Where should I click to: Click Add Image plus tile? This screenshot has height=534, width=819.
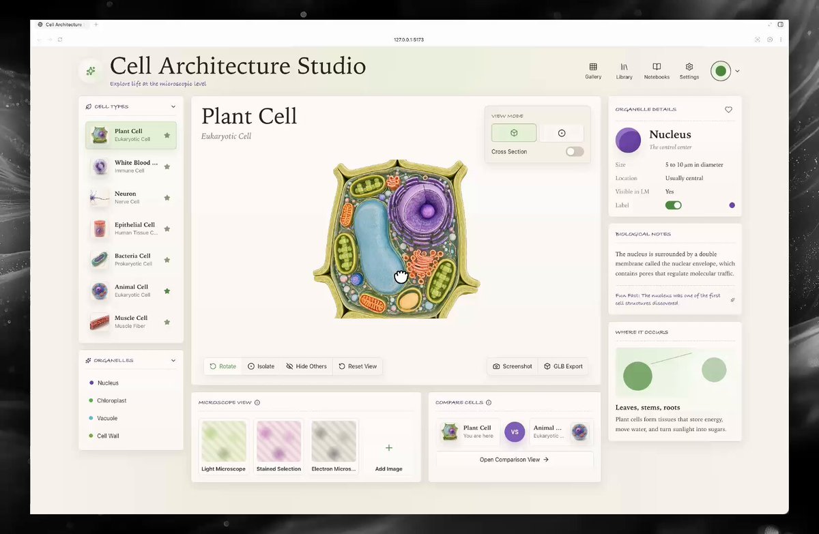click(389, 447)
